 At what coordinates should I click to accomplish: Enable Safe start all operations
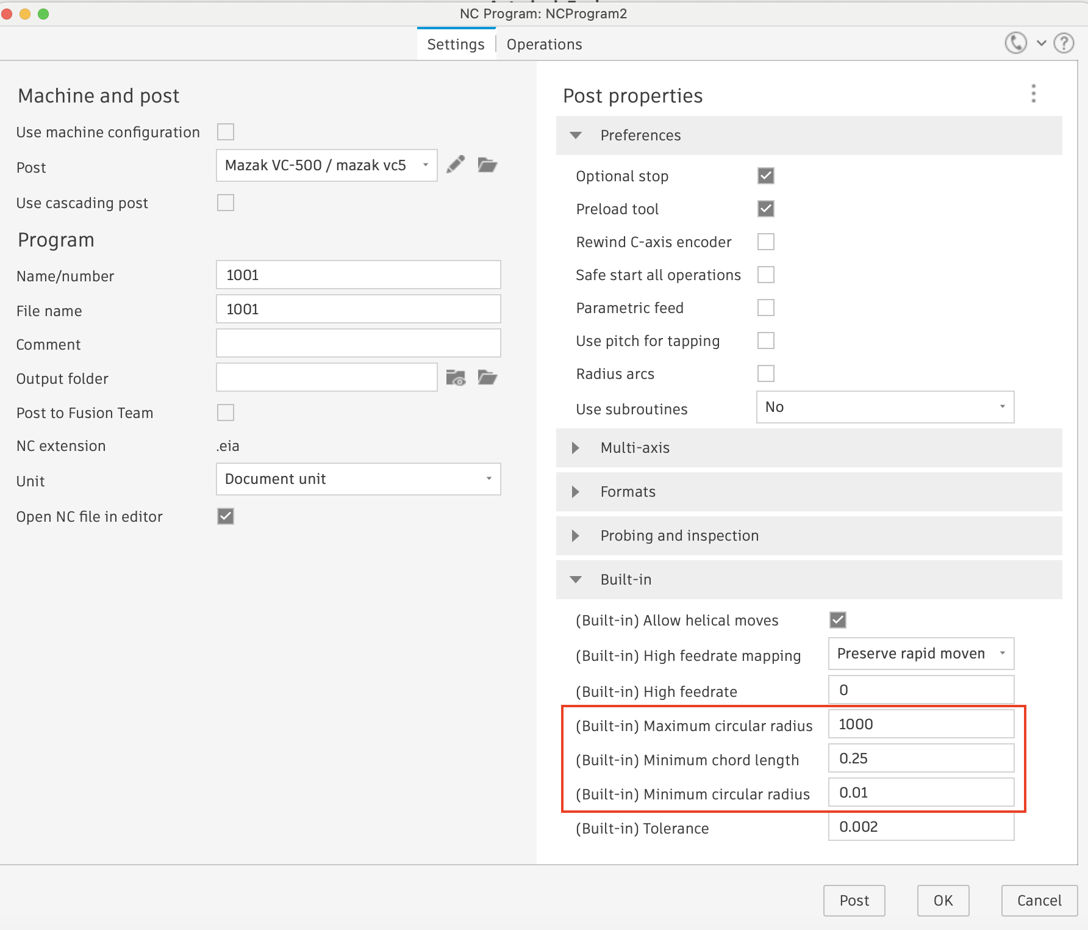tap(765, 275)
